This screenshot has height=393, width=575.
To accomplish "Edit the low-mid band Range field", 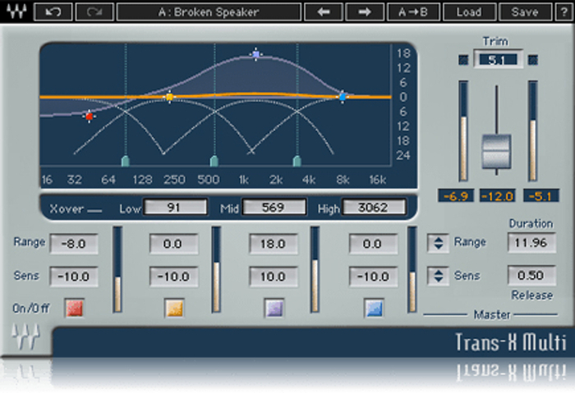I will click(x=174, y=244).
